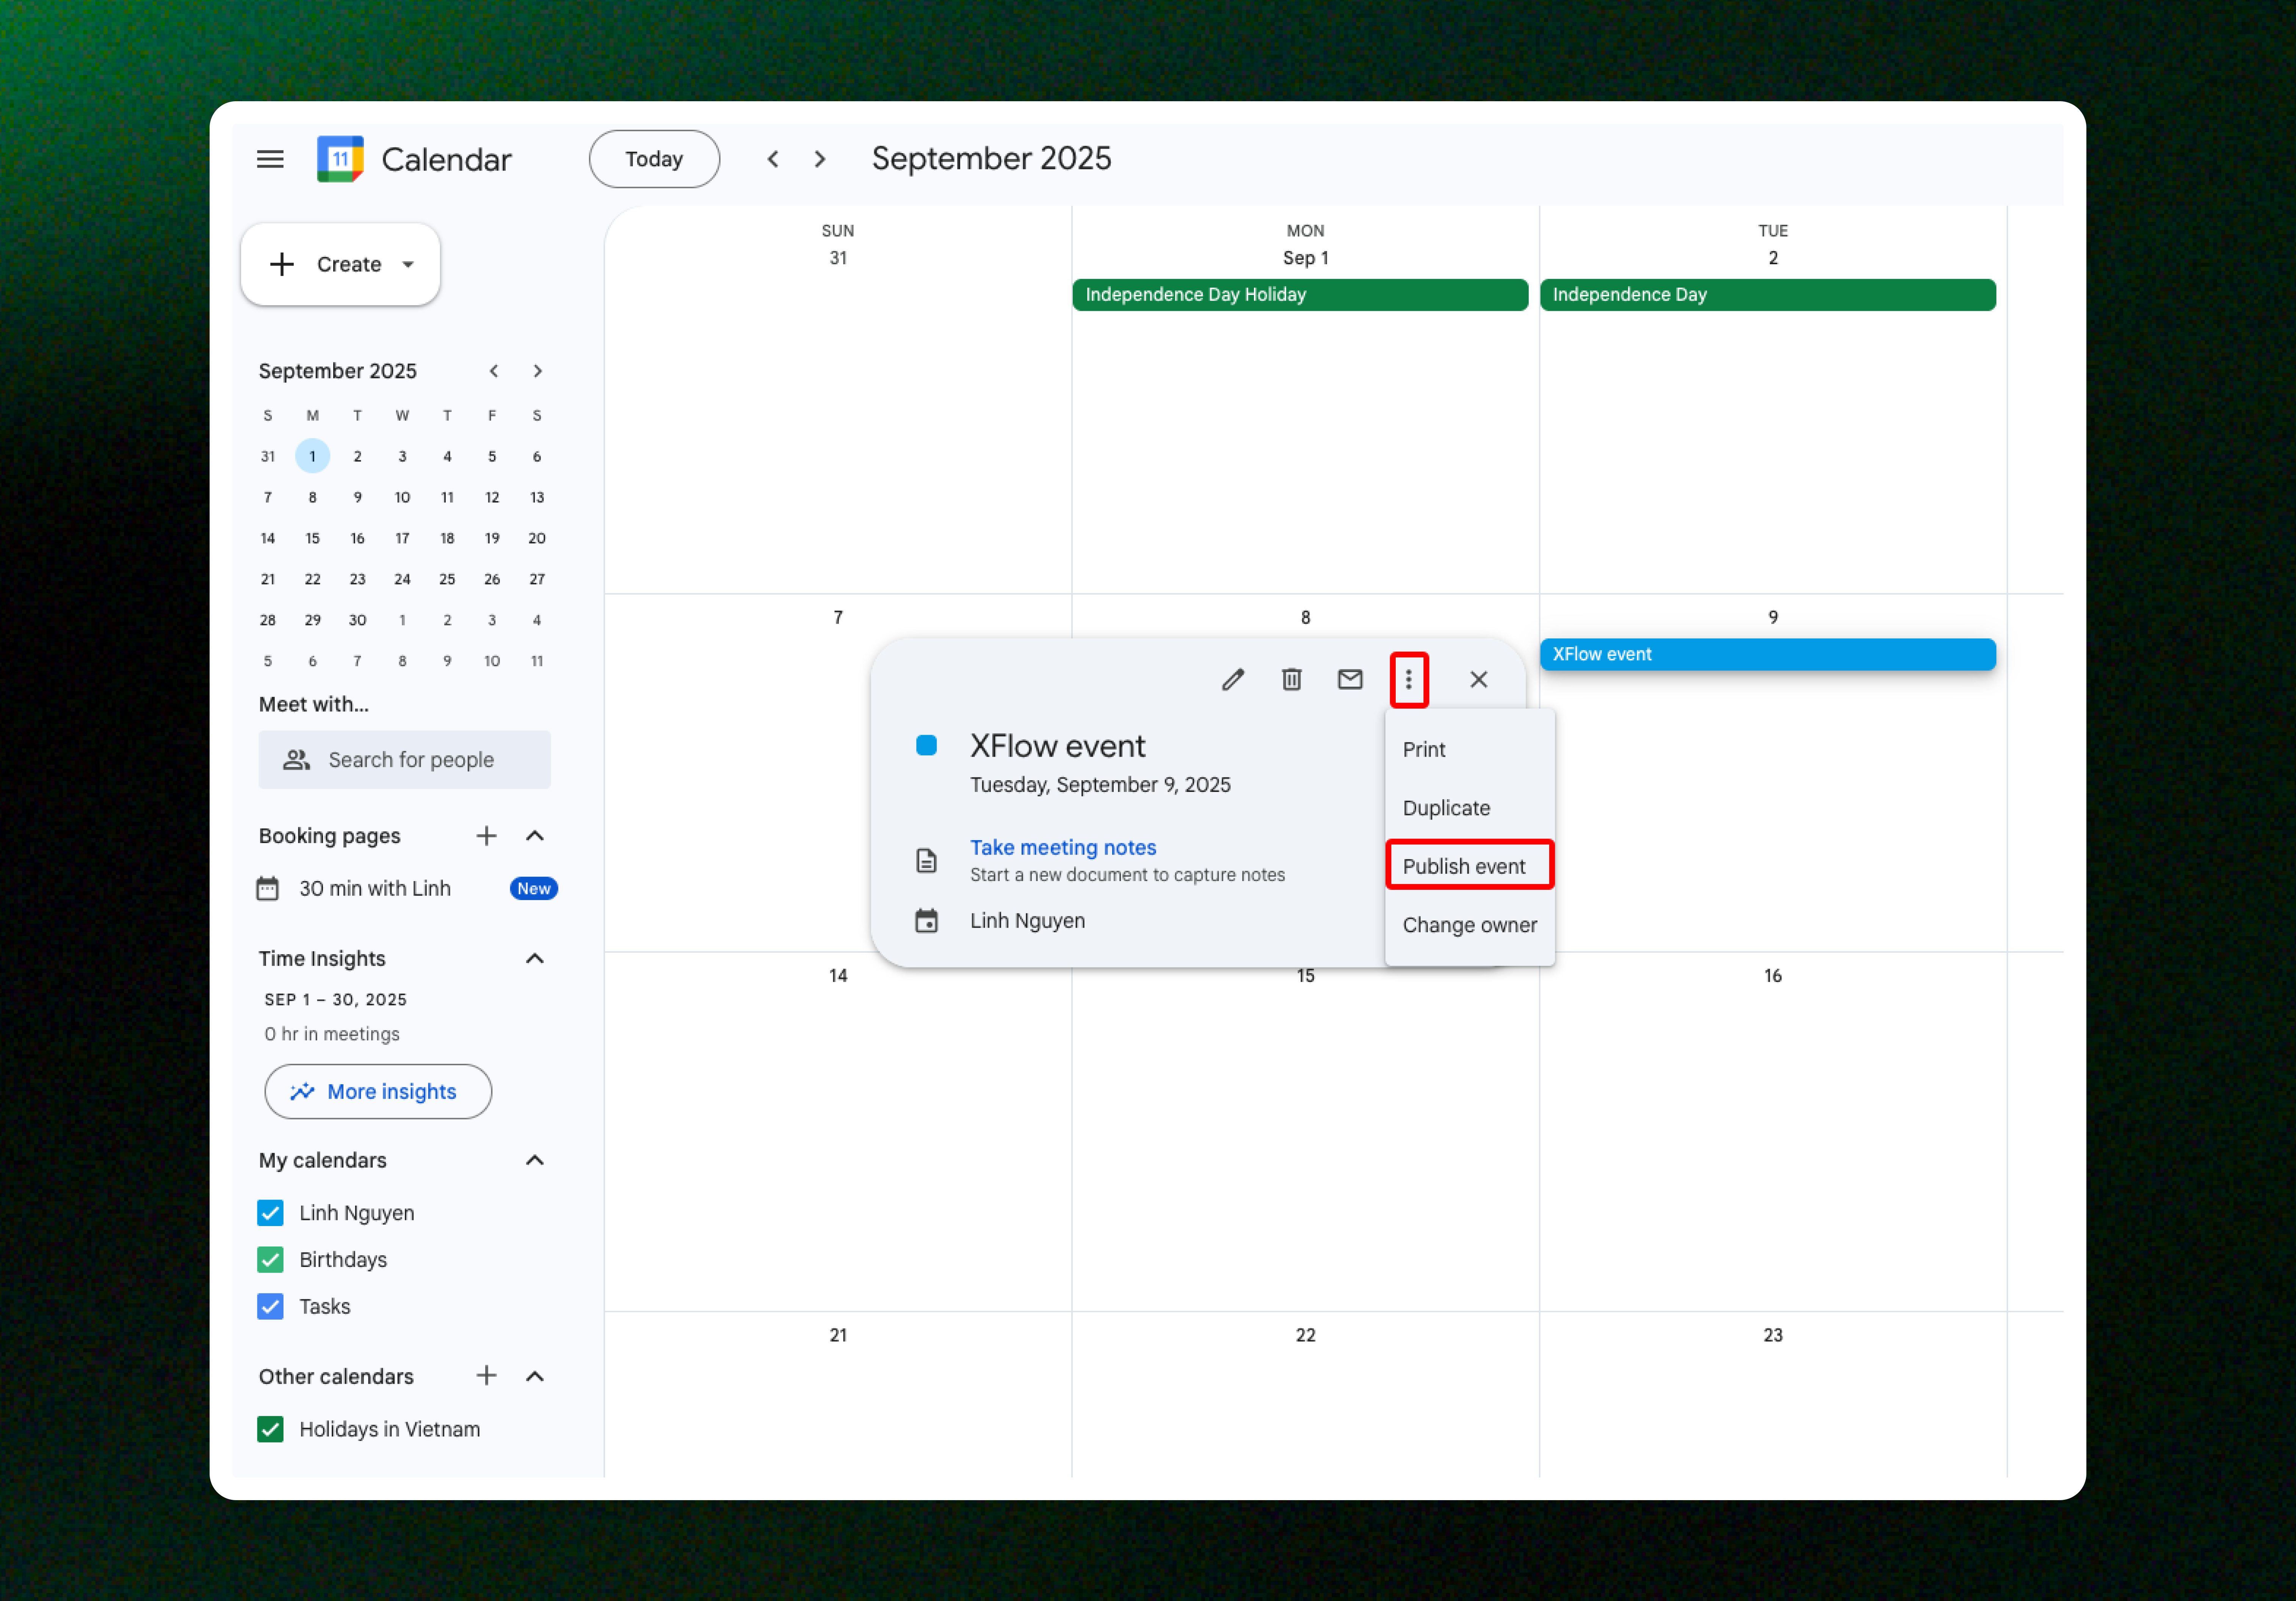
Task: Show previous month in mini calendar
Action: (494, 371)
